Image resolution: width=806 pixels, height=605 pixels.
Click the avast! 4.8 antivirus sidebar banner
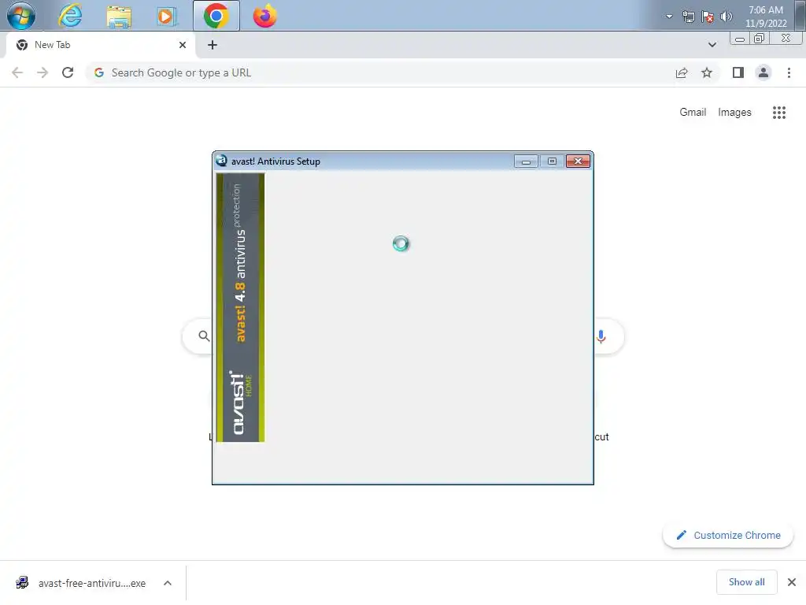click(x=240, y=308)
